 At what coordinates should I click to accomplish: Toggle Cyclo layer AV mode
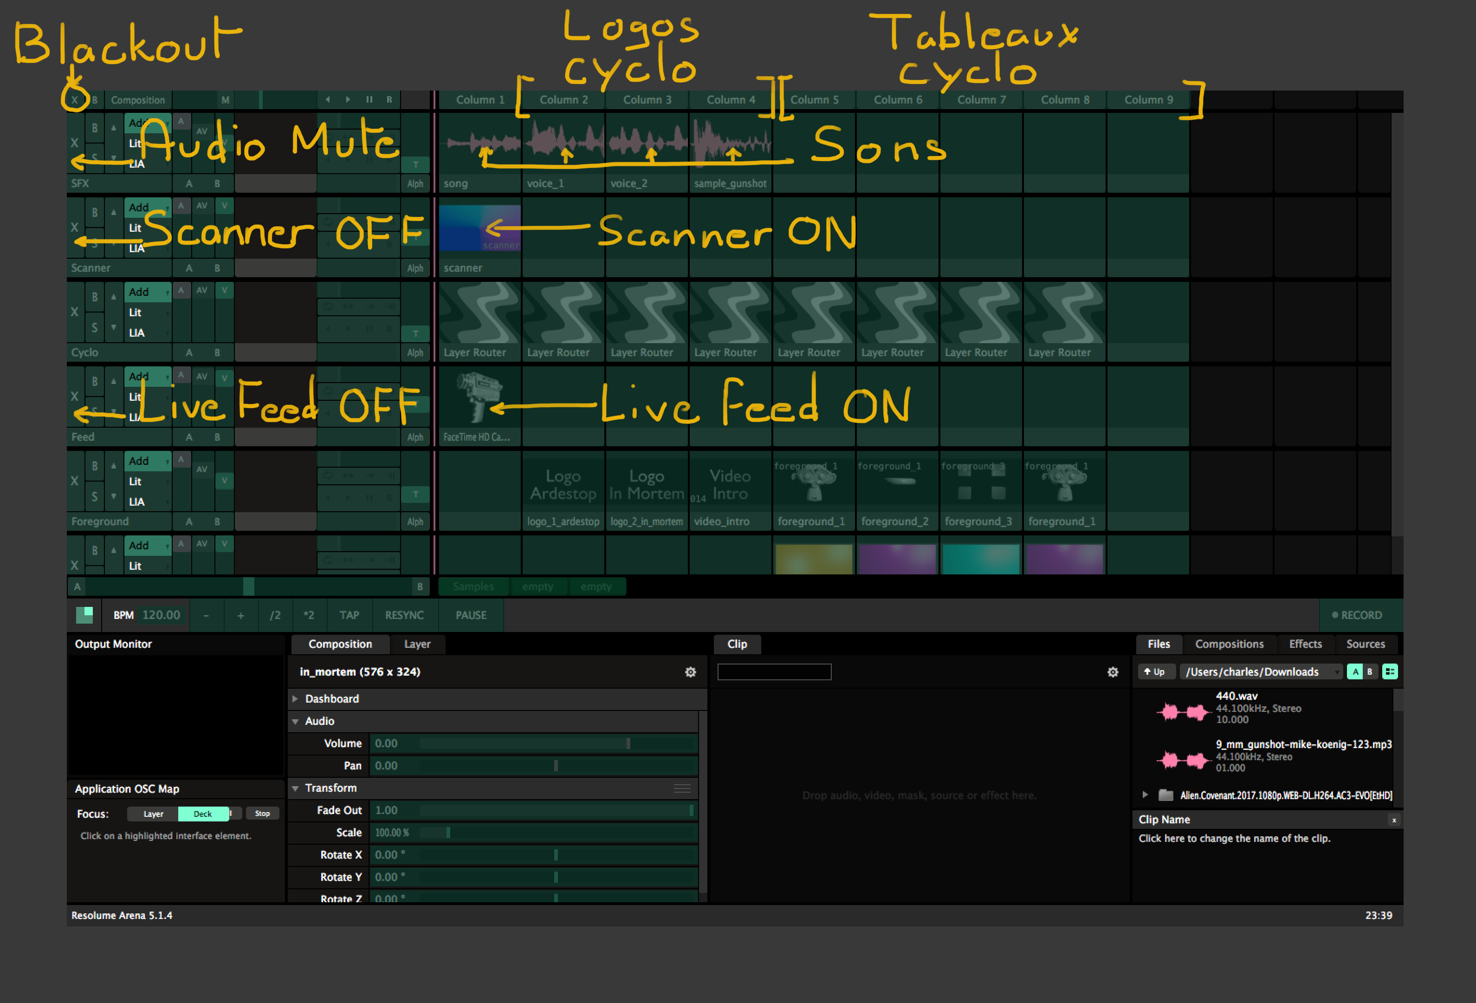(202, 290)
